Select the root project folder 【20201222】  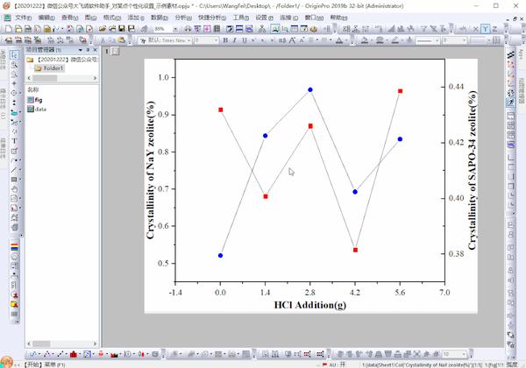[x=62, y=60]
